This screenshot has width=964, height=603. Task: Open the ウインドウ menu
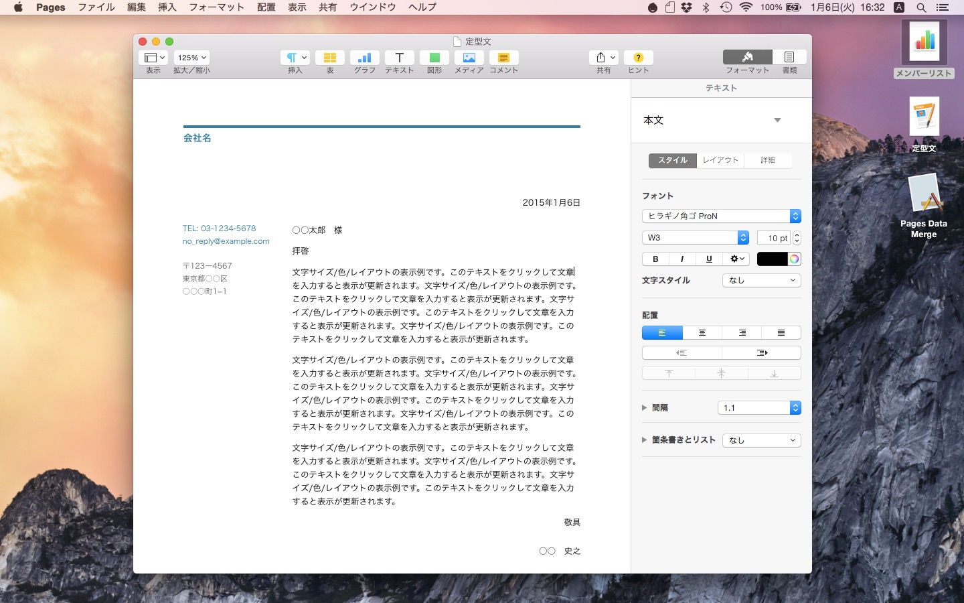373,7
